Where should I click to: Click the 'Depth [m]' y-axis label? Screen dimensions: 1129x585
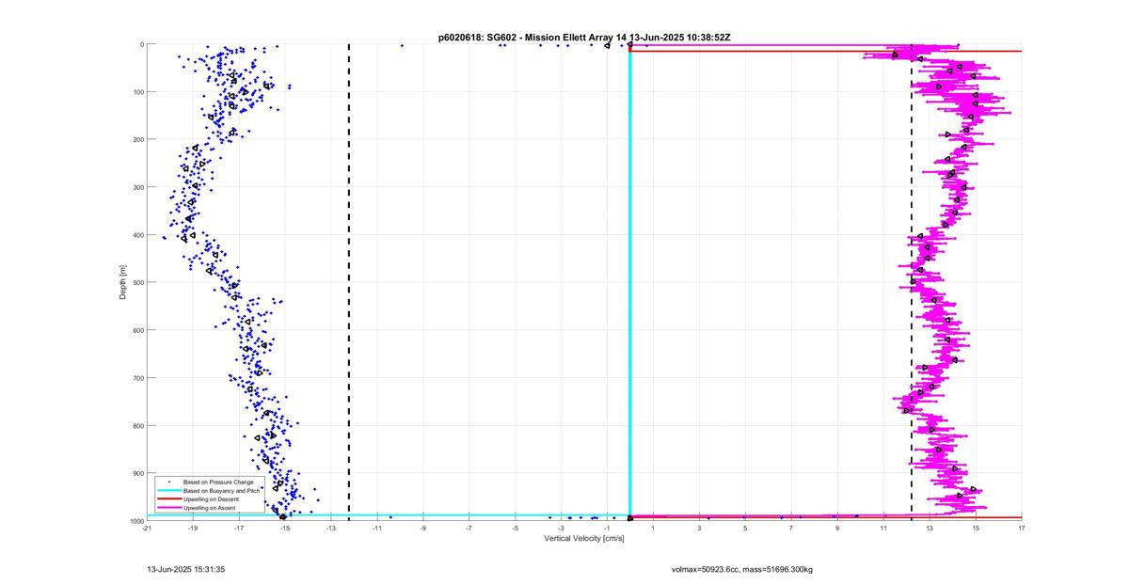click(x=123, y=282)
